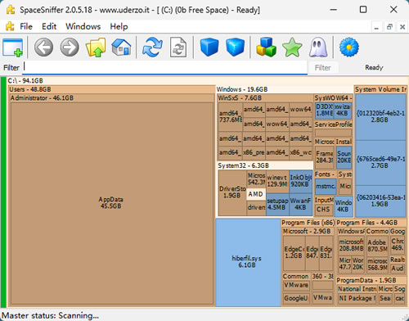The height and width of the screenshot is (321, 409).
Task: Click the blue flower donate icon
Action: (349, 47)
